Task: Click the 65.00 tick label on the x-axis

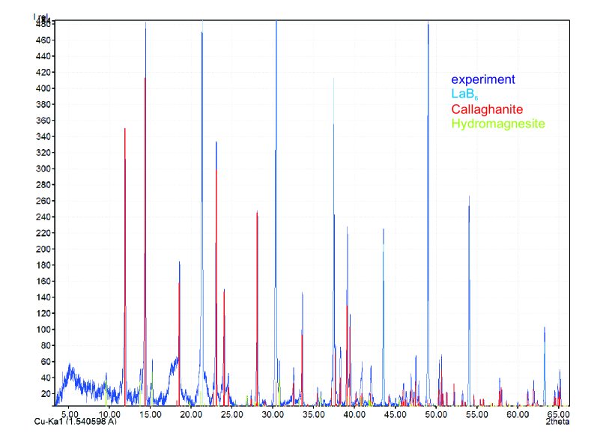Action: 559,414
